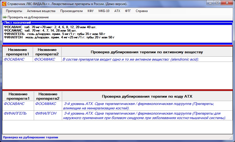Click the green arrow duplication check icon
235x142 pixels.
(4, 17)
